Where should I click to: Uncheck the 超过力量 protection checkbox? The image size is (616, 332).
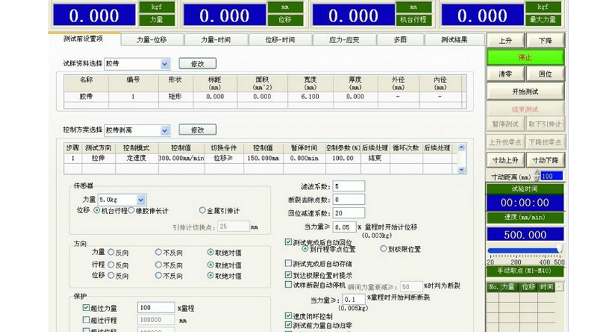[x=86, y=308]
